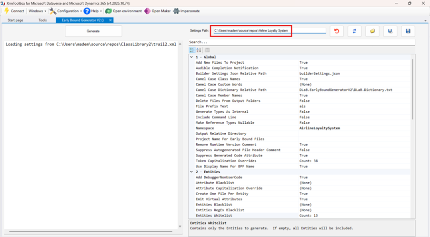Collapse the 1 - Global category
The width and height of the screenshot is (430, 237).
tap(192, 57)
